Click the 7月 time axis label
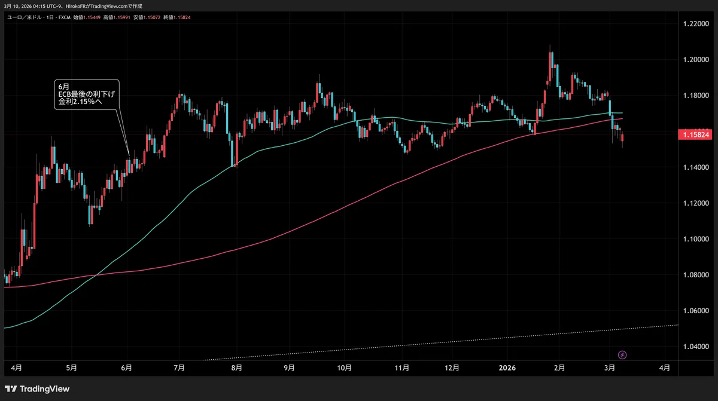 coord(180,368)
